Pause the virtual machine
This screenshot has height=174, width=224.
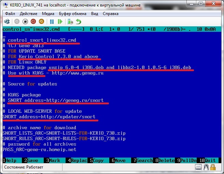click(x=52, y=21)
